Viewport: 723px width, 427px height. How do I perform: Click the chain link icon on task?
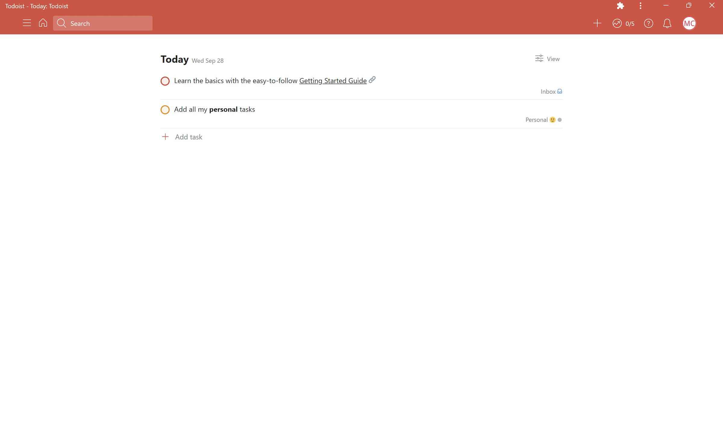tap(372, 79)
